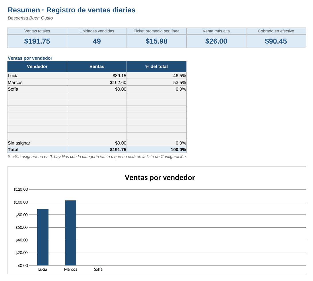Click Marcos's sales value $102.60
The height and width of the screenshot is (281, 313).
[x=97, y=82]
